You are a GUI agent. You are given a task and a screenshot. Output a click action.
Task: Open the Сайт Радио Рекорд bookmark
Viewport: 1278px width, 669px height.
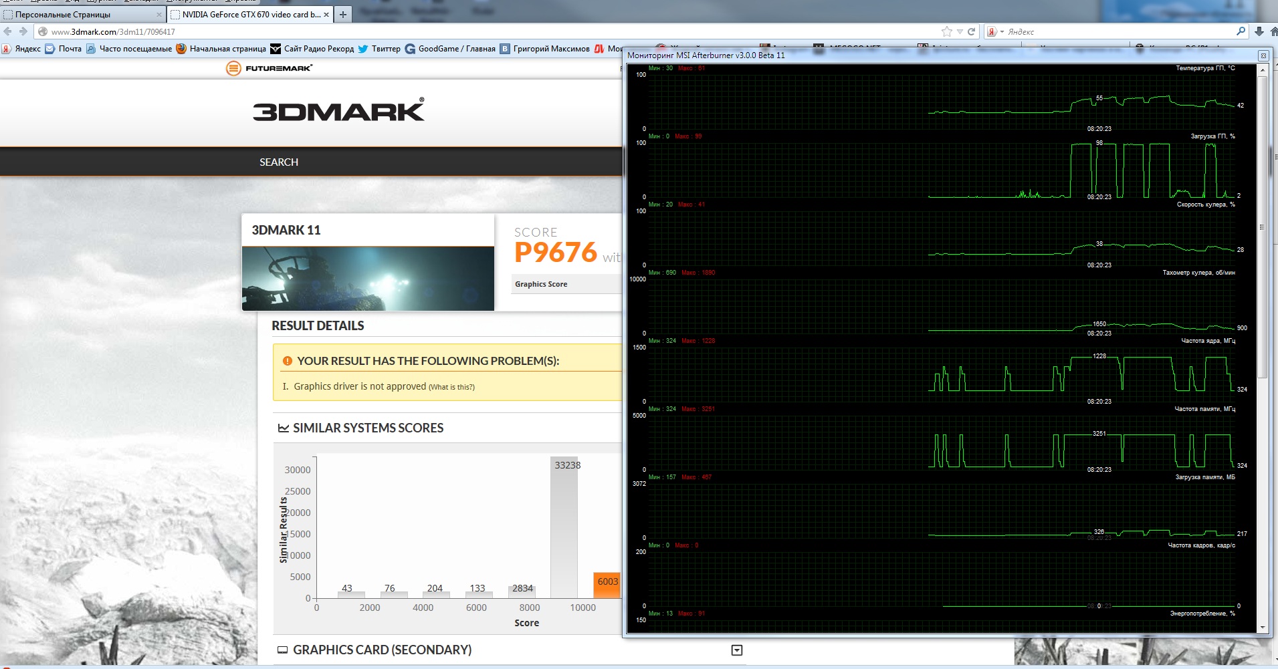pyautogui.click(x=312, y=49)
